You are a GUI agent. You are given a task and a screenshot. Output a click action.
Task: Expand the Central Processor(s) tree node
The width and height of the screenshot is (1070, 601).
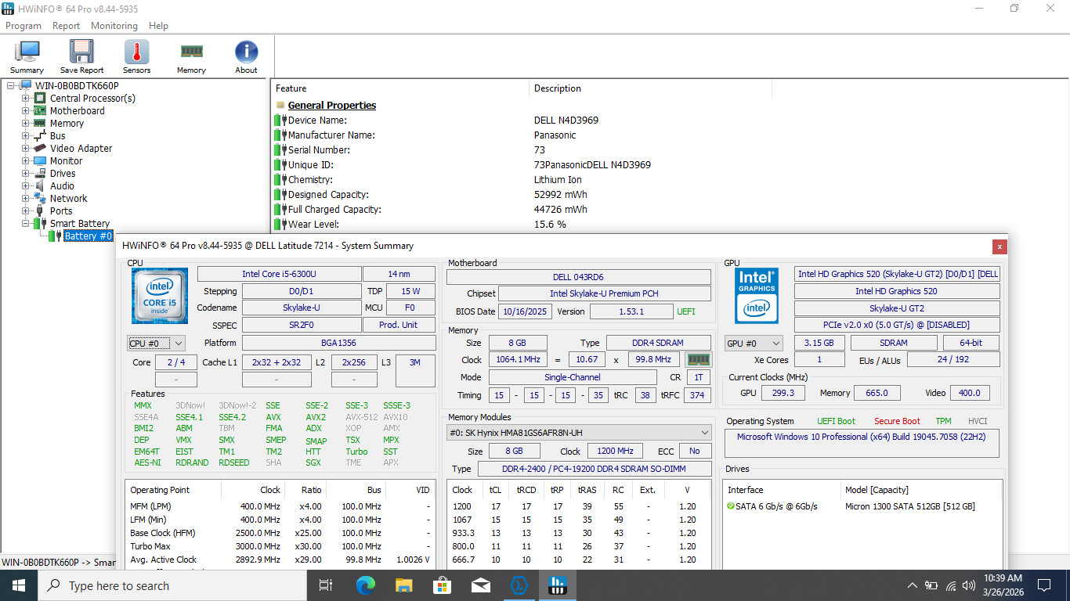[x=26, y=99]
